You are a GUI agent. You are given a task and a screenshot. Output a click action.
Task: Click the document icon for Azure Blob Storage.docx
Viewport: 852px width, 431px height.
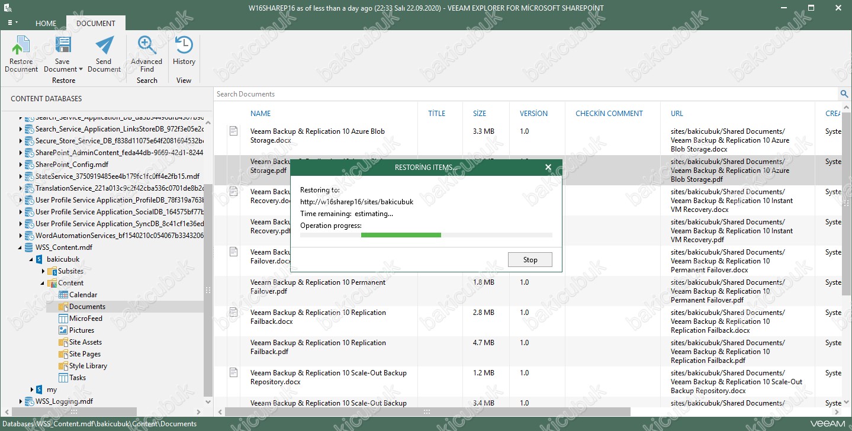(234, 131)
